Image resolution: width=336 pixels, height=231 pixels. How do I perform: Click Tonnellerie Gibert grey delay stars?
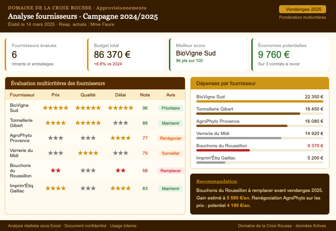click(120, 123)
